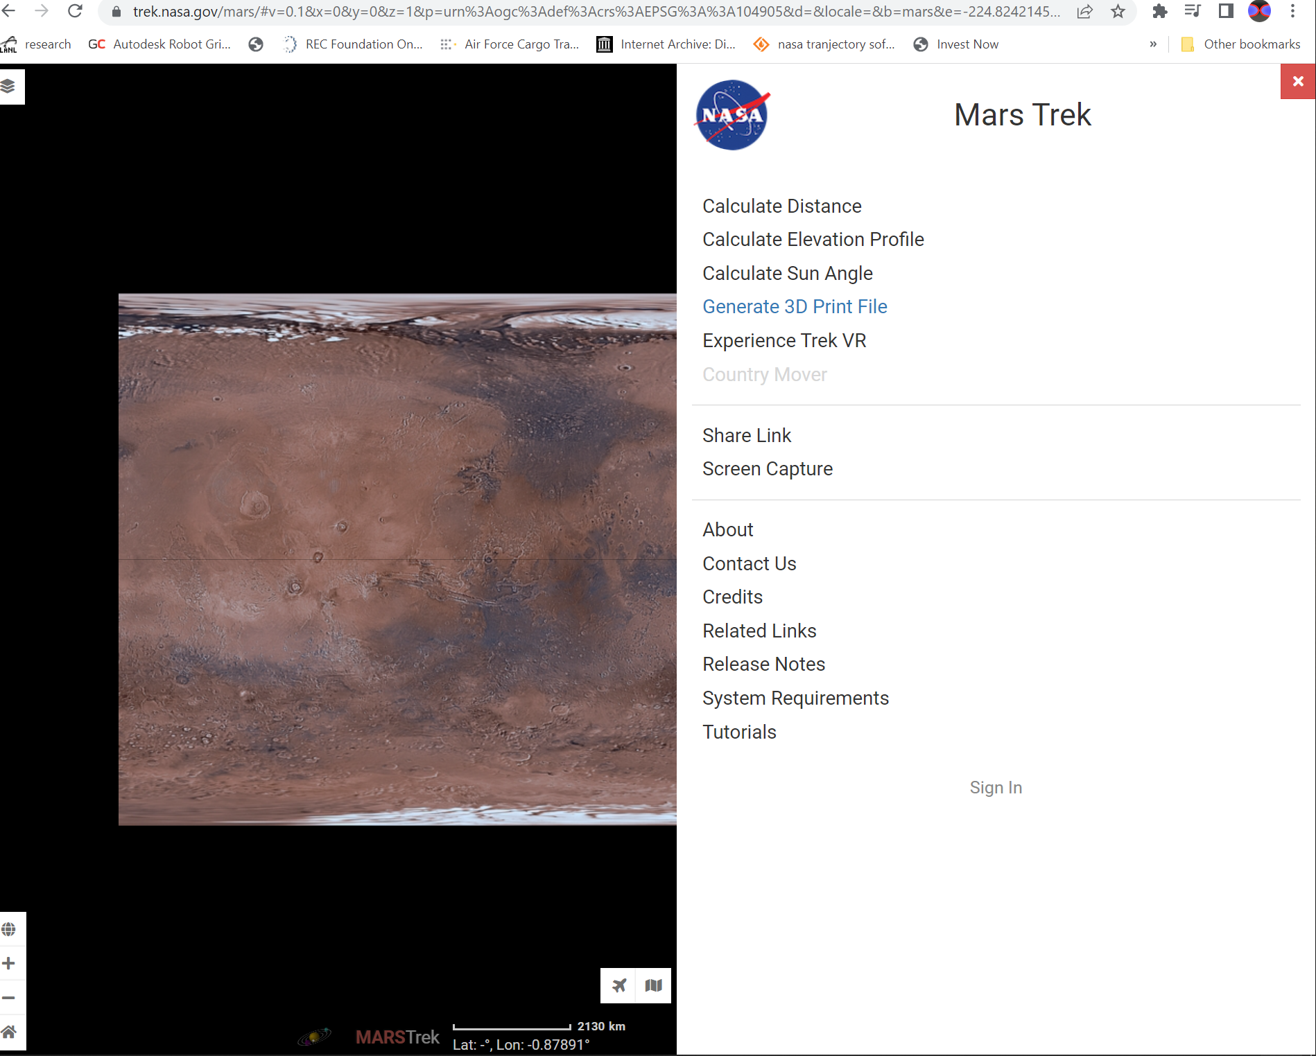Toggle browser side panel icon

[1226, 11]
